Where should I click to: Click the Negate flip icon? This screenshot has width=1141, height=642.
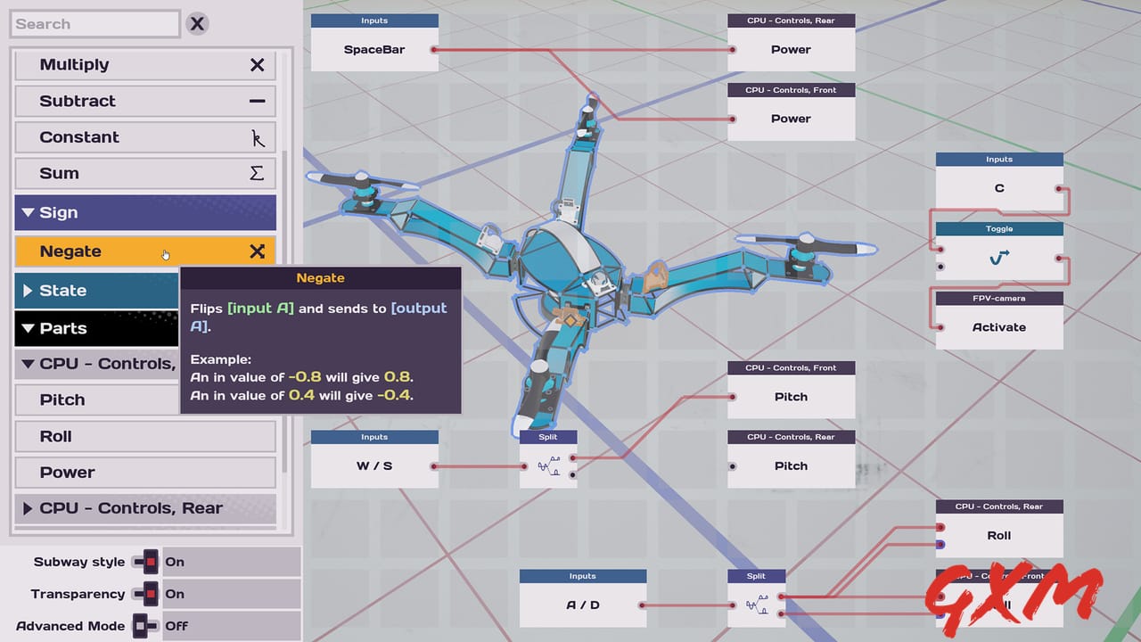point(257,251)
